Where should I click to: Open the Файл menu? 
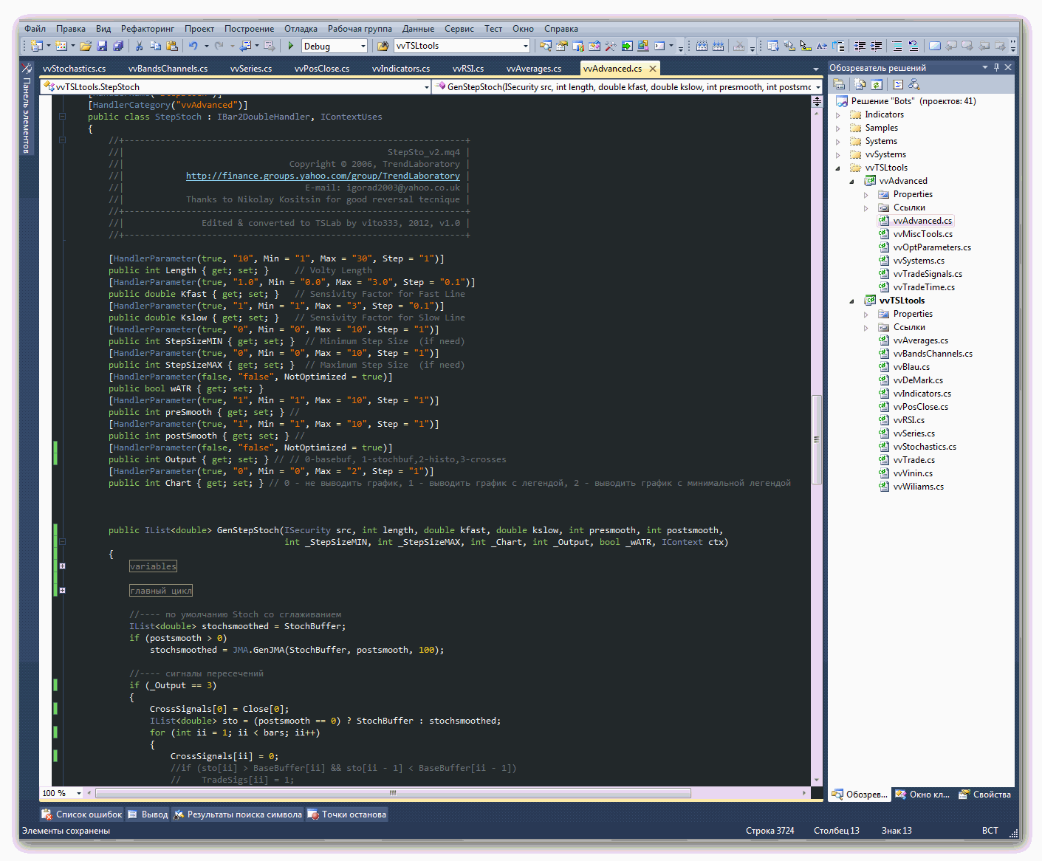[35, 29]
